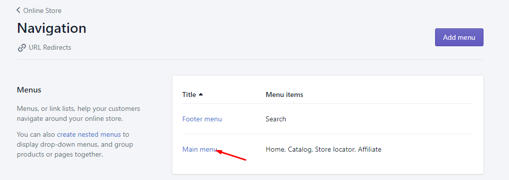Sort by the Title column header

tap(189, 94)
